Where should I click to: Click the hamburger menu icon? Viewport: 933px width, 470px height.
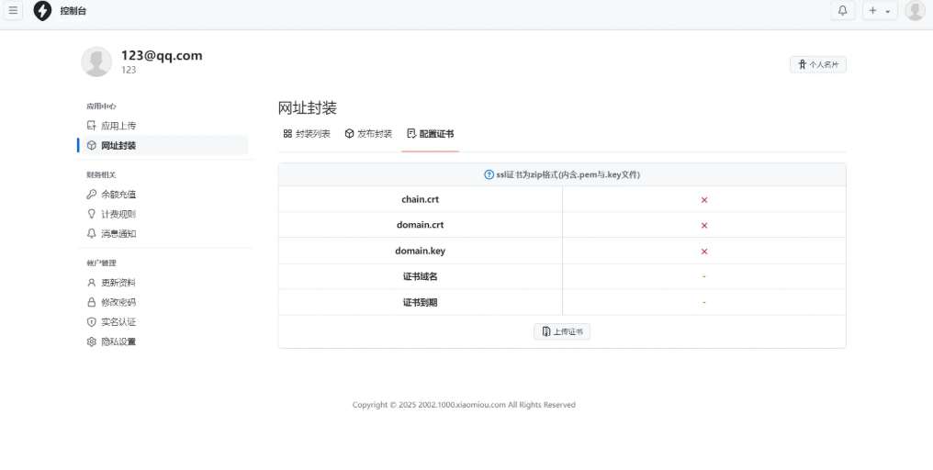coord(13,11)
